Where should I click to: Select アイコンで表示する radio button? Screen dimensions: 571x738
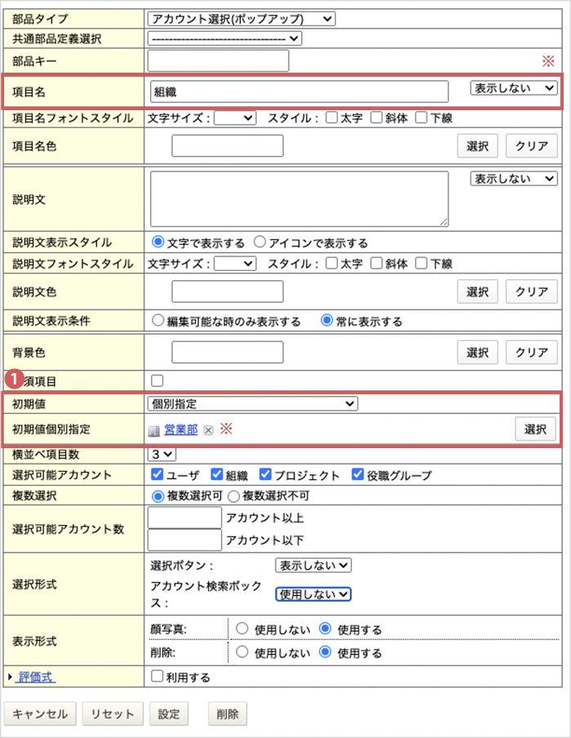(x=259, y=242)
